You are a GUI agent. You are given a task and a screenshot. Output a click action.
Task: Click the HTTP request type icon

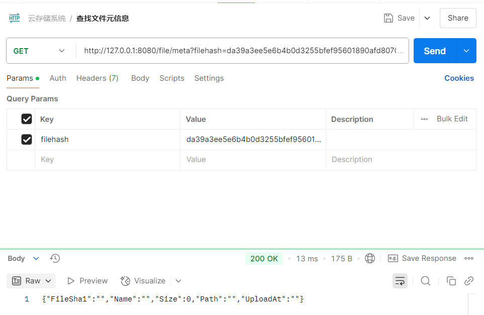click(15, 18)
